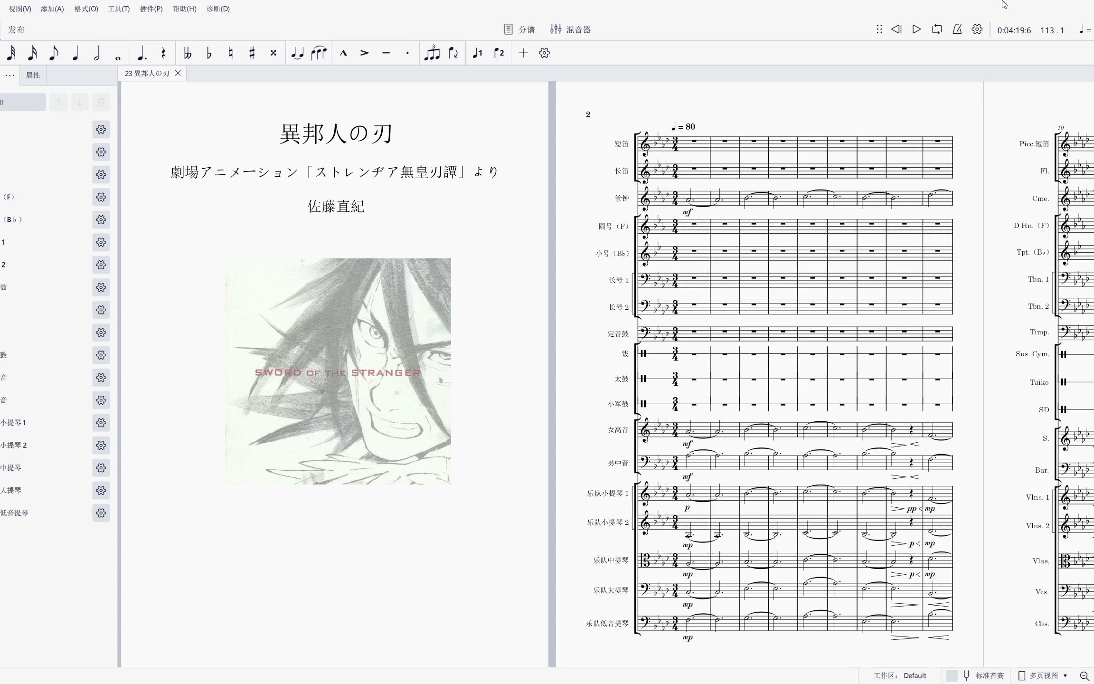The width and height of the screenshot is (1094, 684).
Task: Delete selected instrument with trash icon
Action: coord(101,102)
